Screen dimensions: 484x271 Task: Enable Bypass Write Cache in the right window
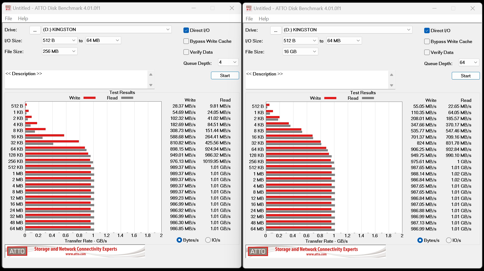427,41
